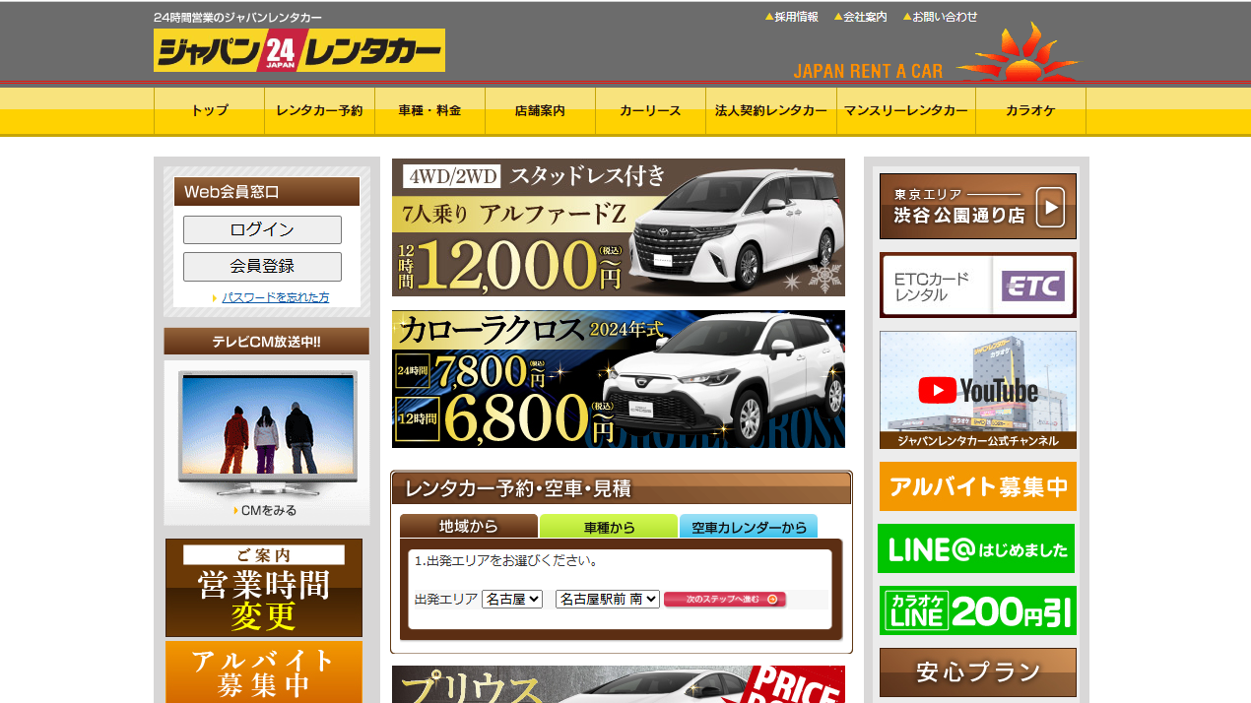Click the Japan Rent-a-Car 24 logo

pyautogui.click(x=298, y=50)
